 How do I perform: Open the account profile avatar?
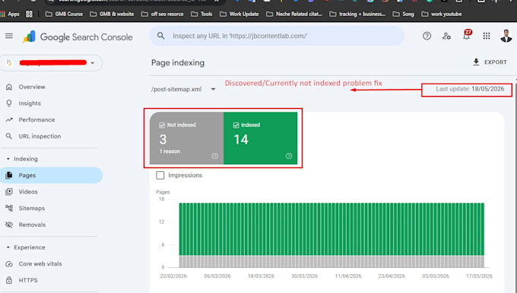click(506, 36)
